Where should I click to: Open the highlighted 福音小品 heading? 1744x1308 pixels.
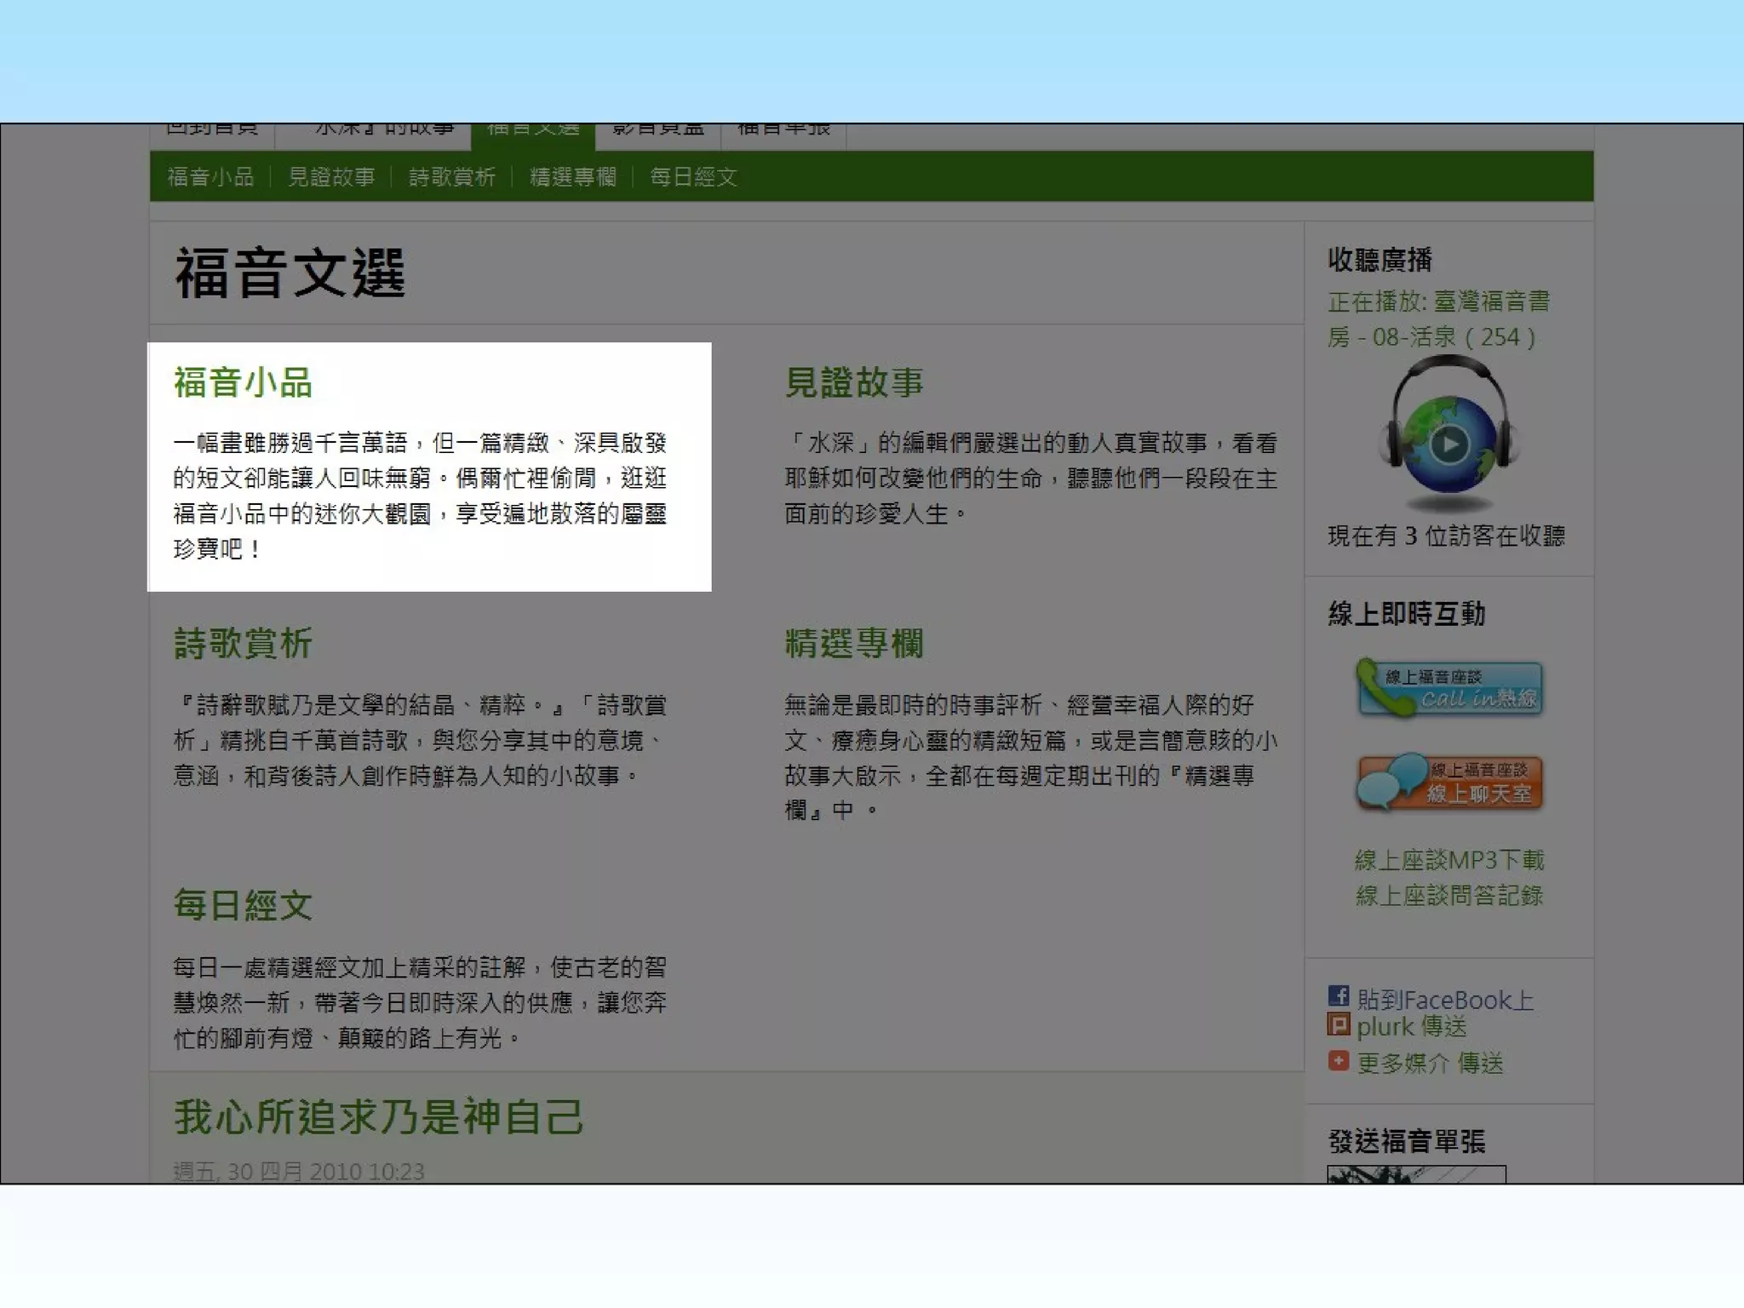(x=244, y=382)
